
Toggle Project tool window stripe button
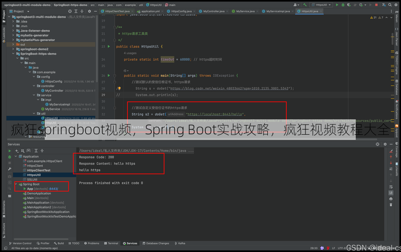(x=4, y=16)
